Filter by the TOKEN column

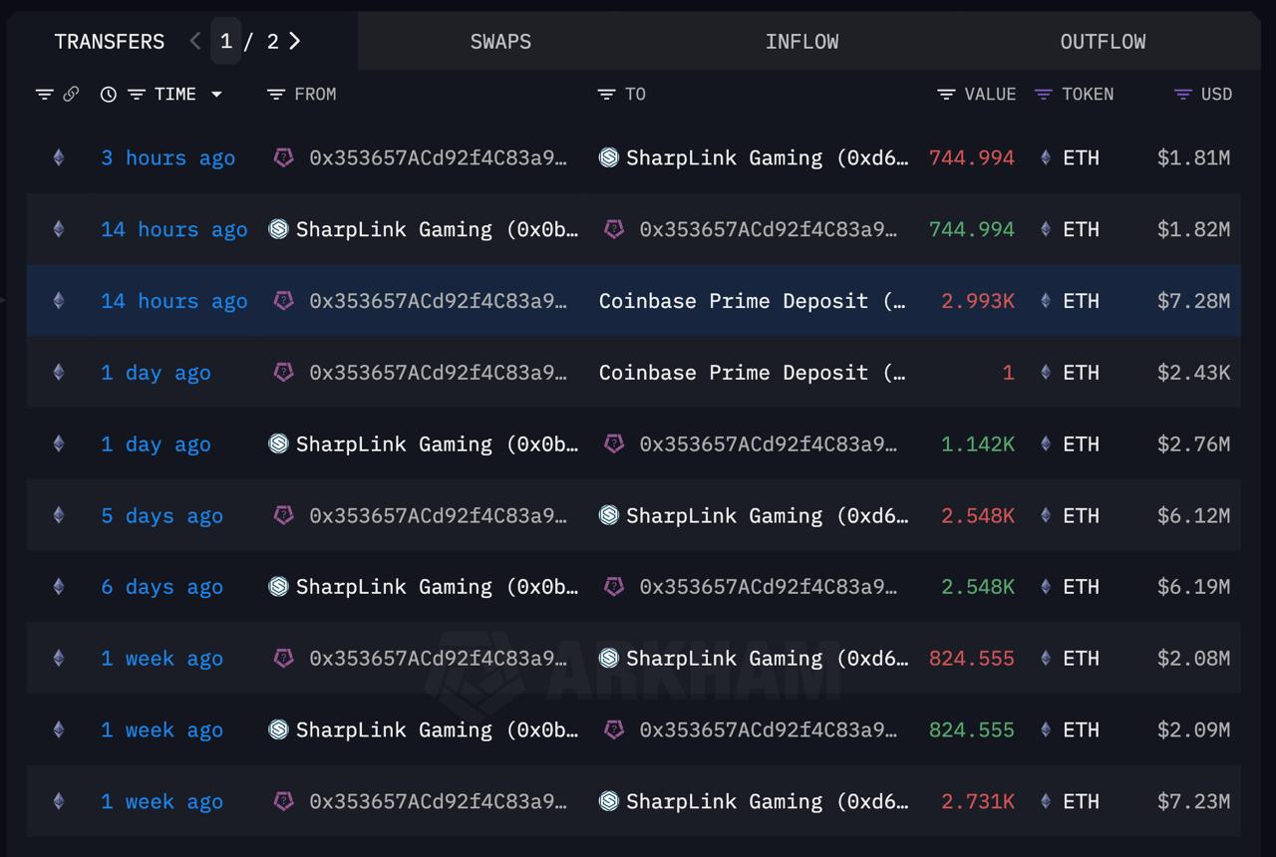1044,95
